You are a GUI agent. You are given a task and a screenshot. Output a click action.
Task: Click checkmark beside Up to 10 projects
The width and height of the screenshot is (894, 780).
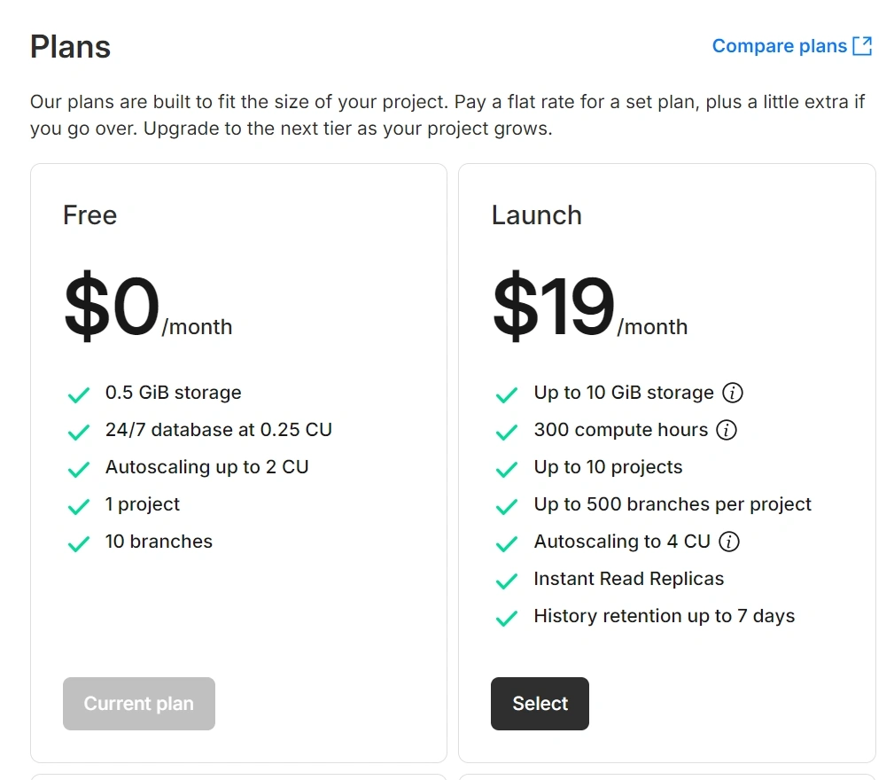[x=507, y=469]
